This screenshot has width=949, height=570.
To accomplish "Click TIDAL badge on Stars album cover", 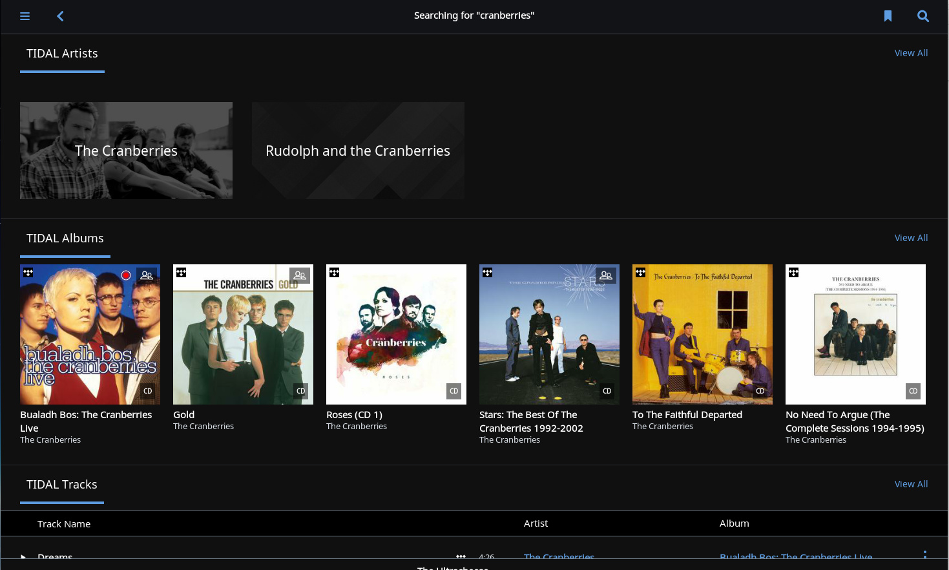I will pos(487,272).
